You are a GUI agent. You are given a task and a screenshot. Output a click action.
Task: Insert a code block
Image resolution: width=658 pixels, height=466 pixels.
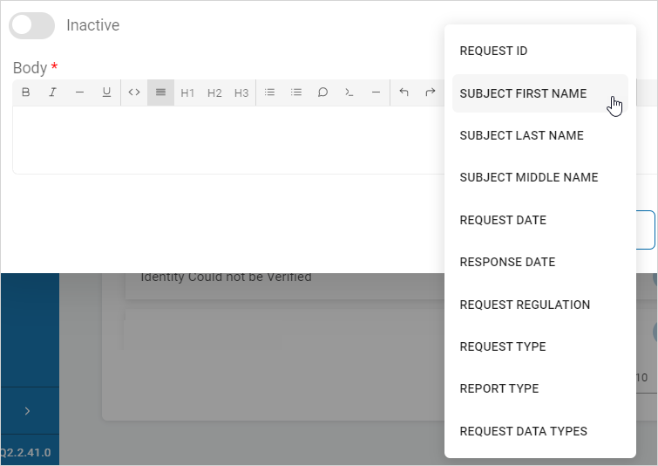[x=349, y=93]
